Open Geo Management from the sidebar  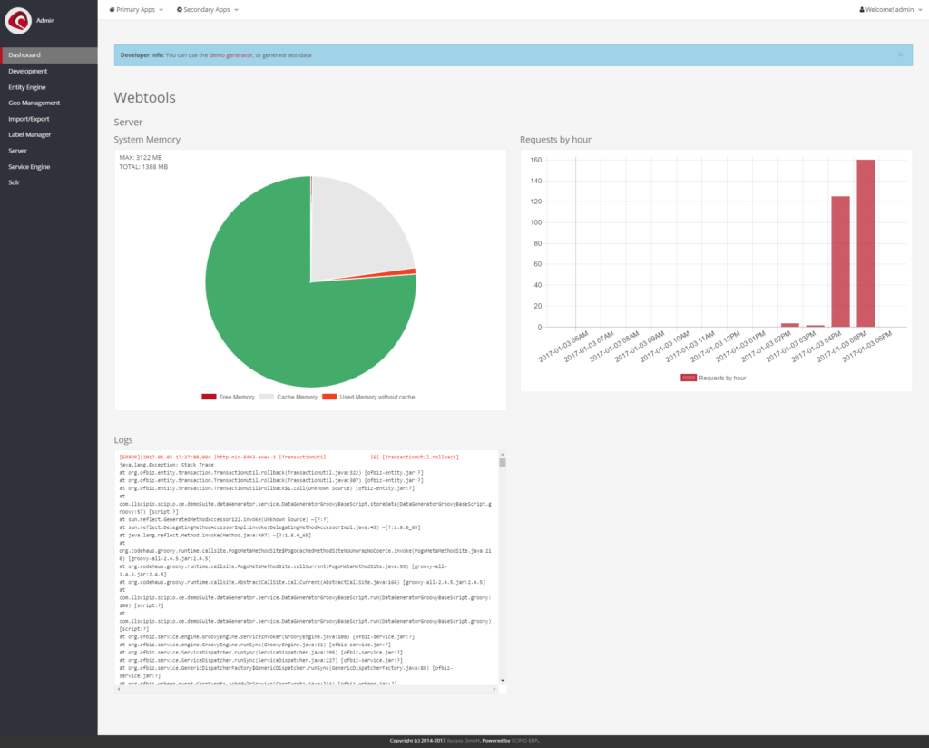click(x=34, y=103)
